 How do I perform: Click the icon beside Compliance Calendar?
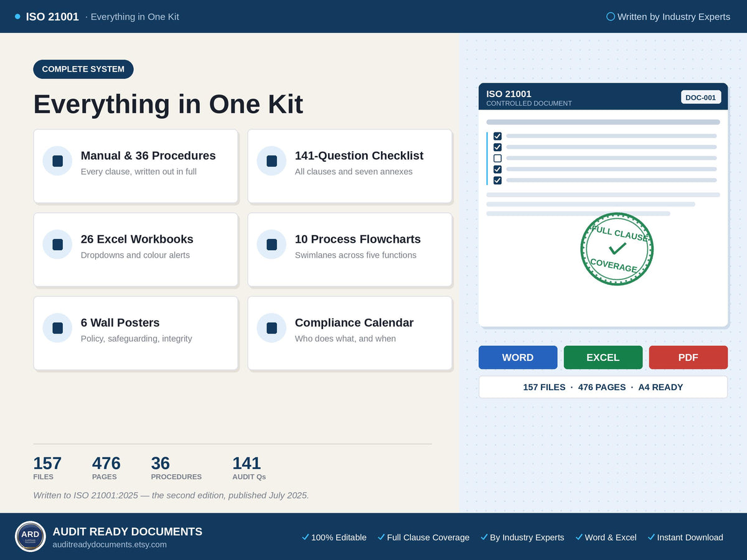(x=271, y=328)
